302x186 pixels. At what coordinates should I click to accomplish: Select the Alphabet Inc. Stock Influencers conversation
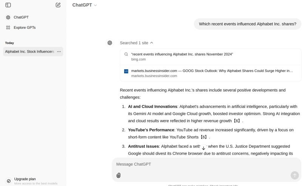(x=29, y=51)
